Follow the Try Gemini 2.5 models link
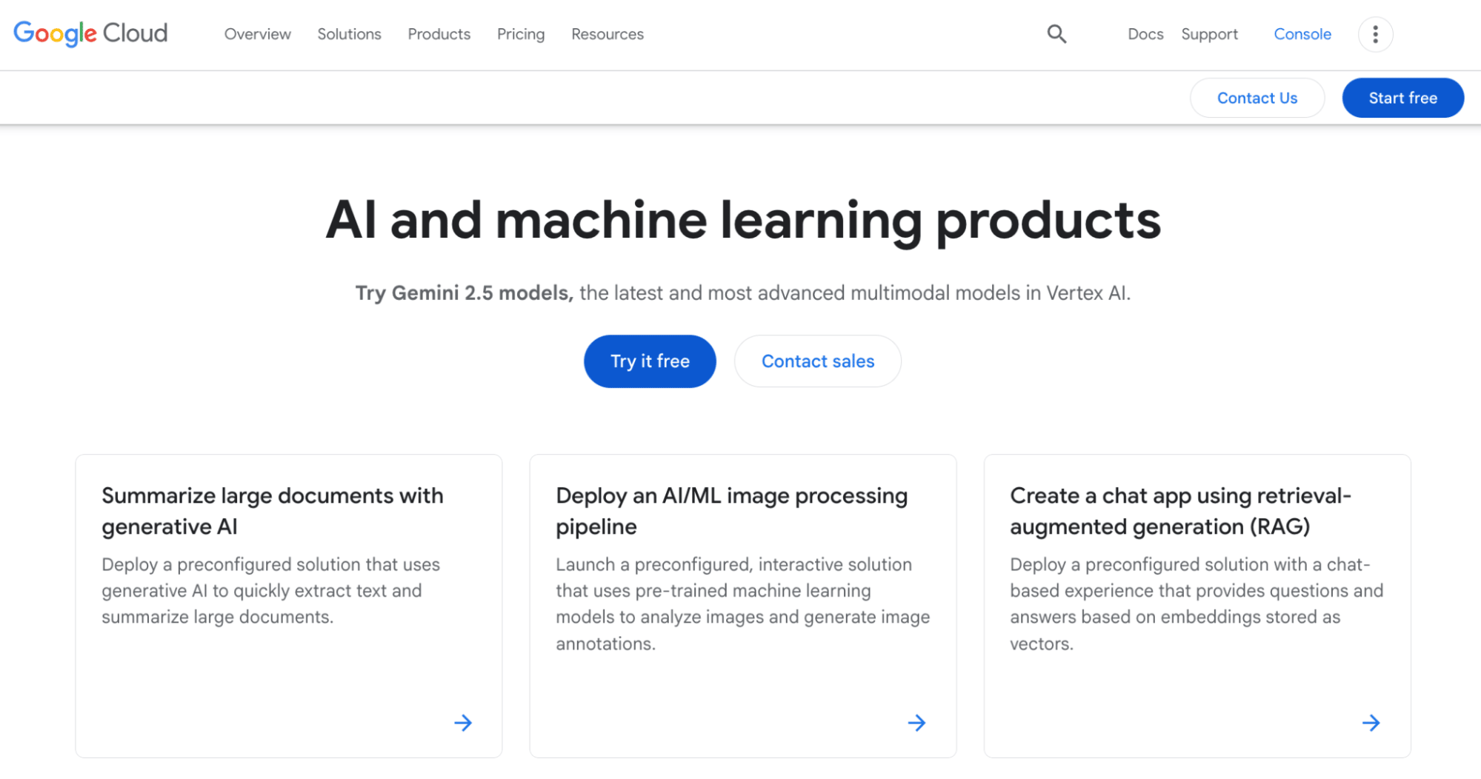1481x779 pixels. (464, 293)
